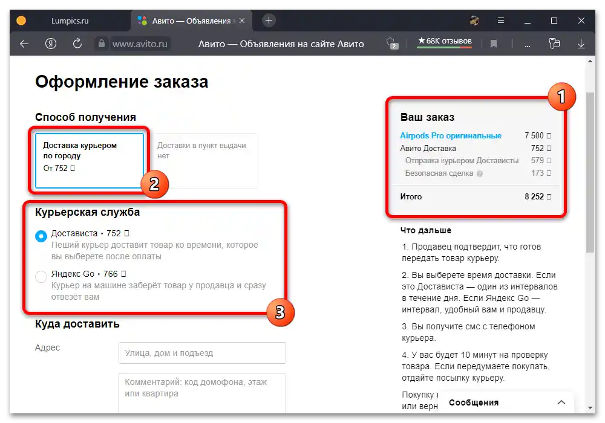Click the Авито Доставка 752 line
This screenshot has height=423, width=605.
pyautogui.click(x=476, y=148)
